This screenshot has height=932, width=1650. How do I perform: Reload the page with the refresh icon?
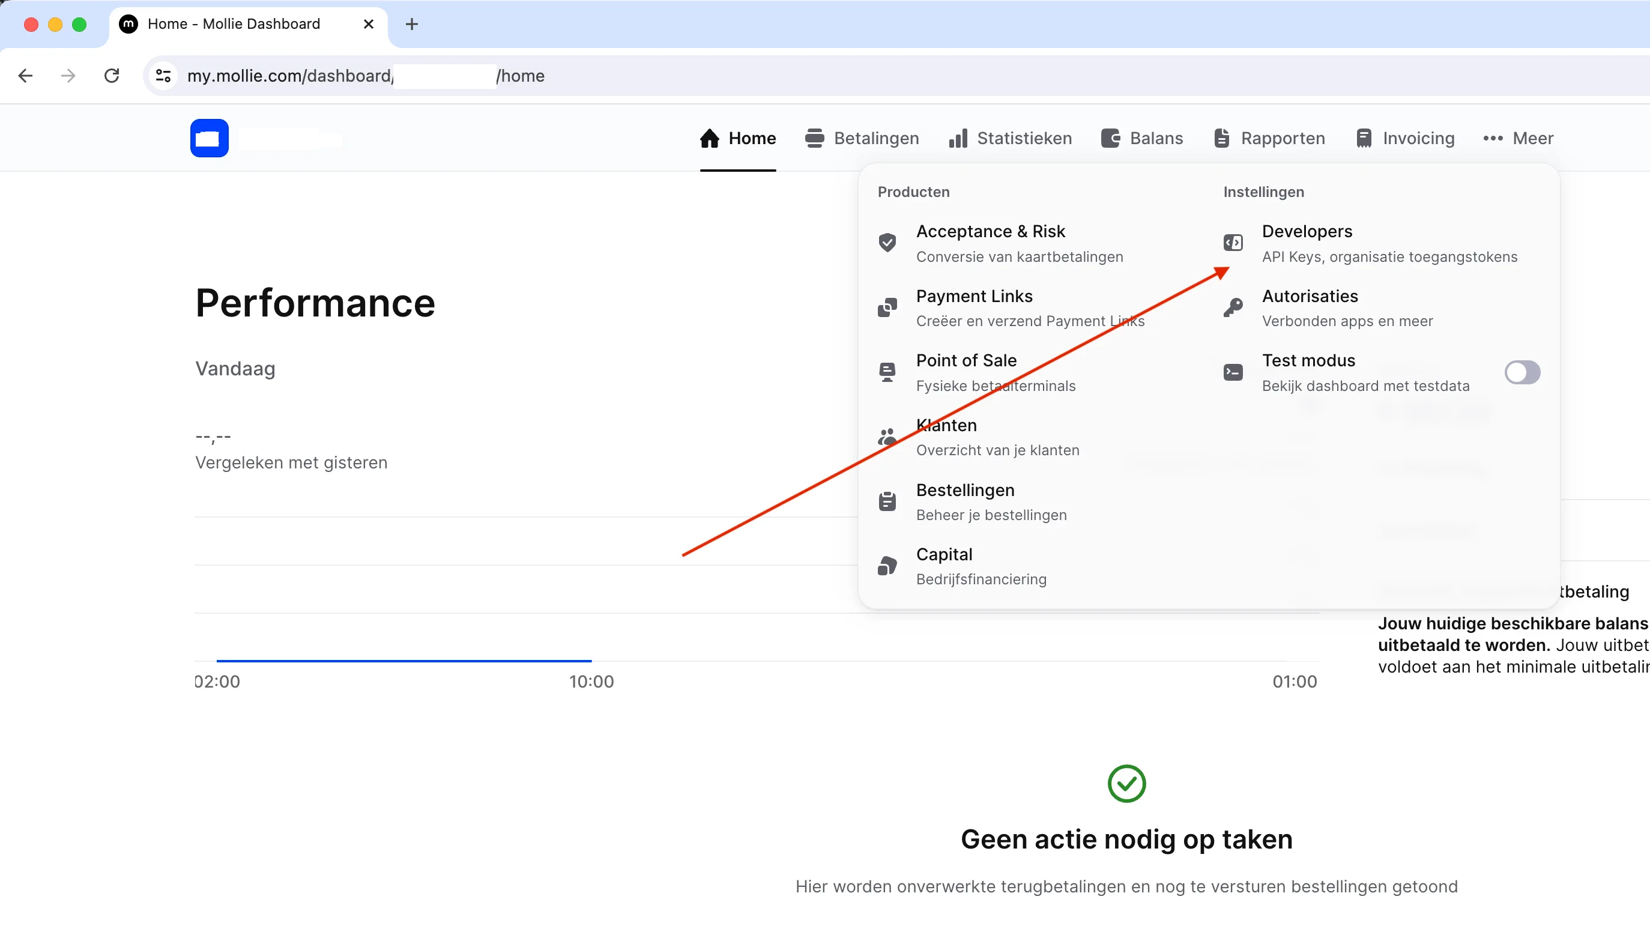[x=112, y=76]
